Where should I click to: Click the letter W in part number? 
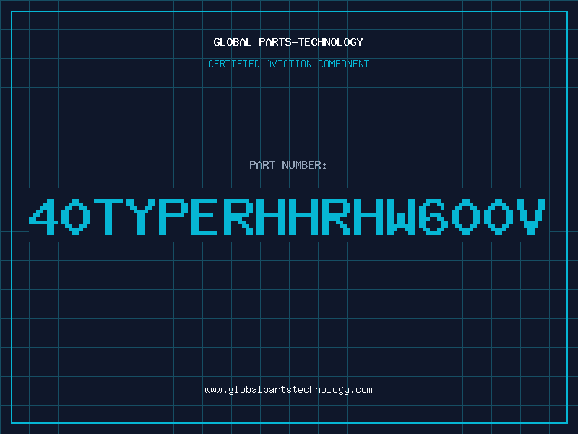point(402,216)
